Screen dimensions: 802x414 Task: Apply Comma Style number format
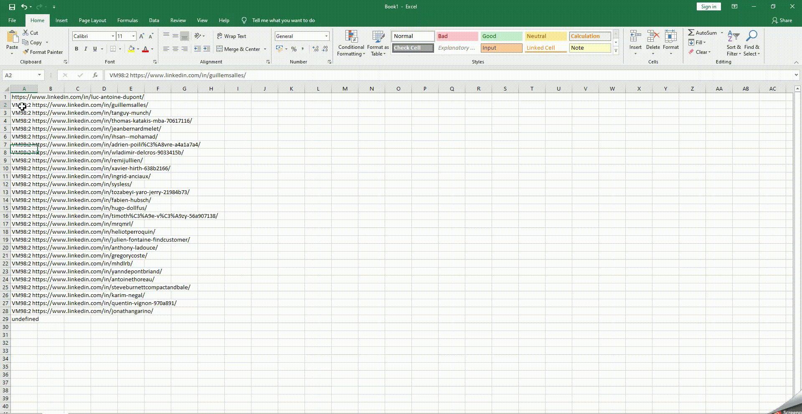(x=303, y=49)
